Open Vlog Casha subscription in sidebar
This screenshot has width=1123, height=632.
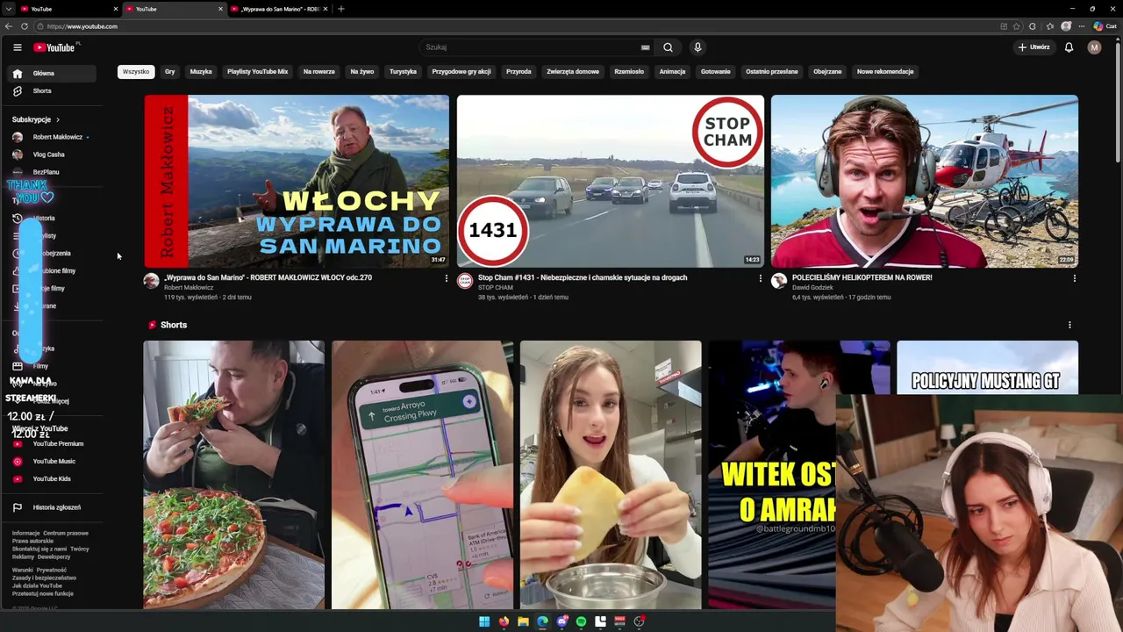tap(52, 154)
